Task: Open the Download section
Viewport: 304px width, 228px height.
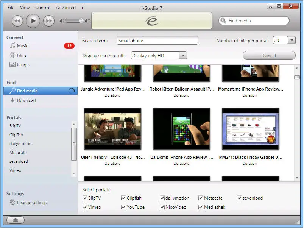Action: click(x=26, y=100)
